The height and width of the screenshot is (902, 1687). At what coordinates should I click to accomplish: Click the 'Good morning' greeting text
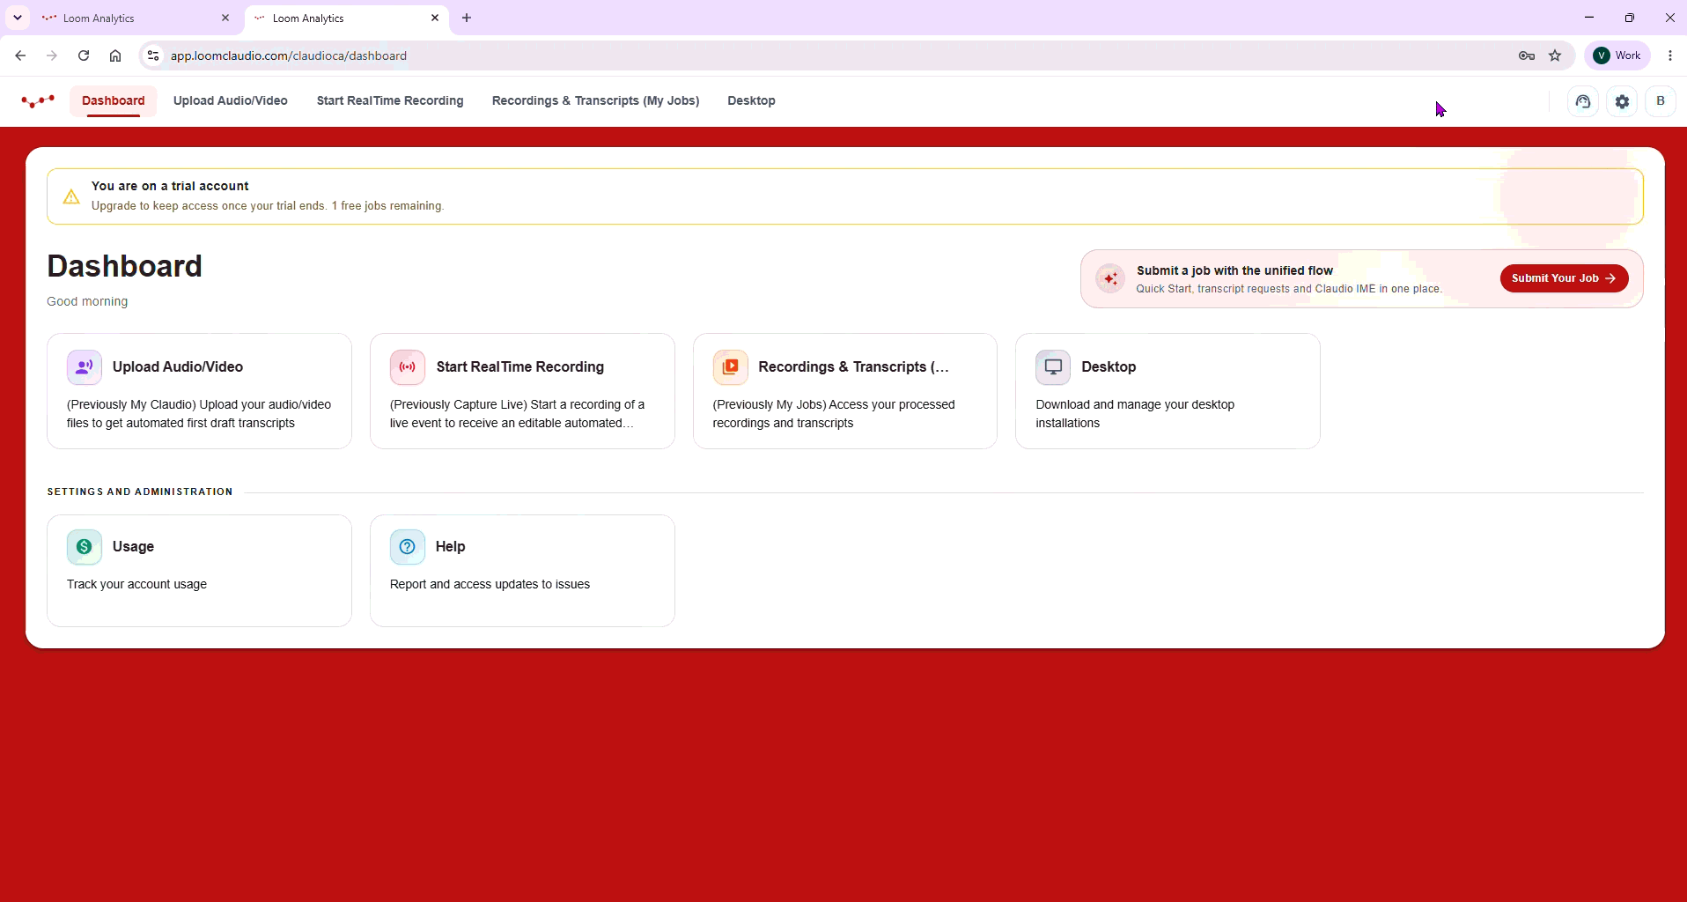click(x=87, y=301)
